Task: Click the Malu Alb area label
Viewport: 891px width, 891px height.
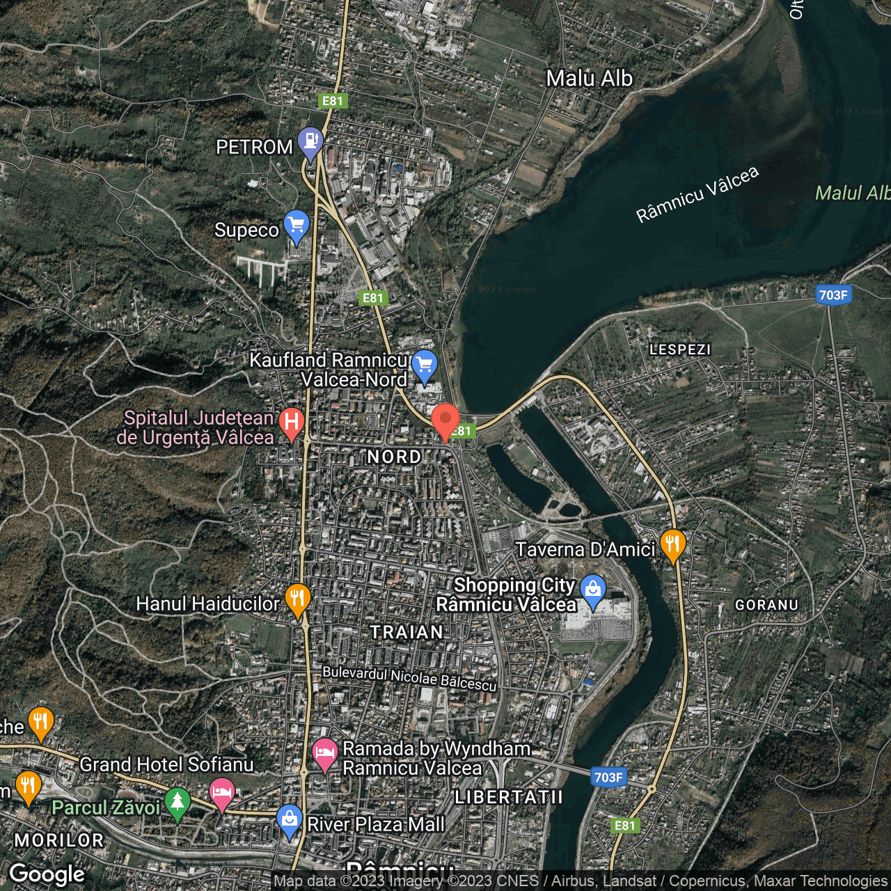Action: click(590, 79)
